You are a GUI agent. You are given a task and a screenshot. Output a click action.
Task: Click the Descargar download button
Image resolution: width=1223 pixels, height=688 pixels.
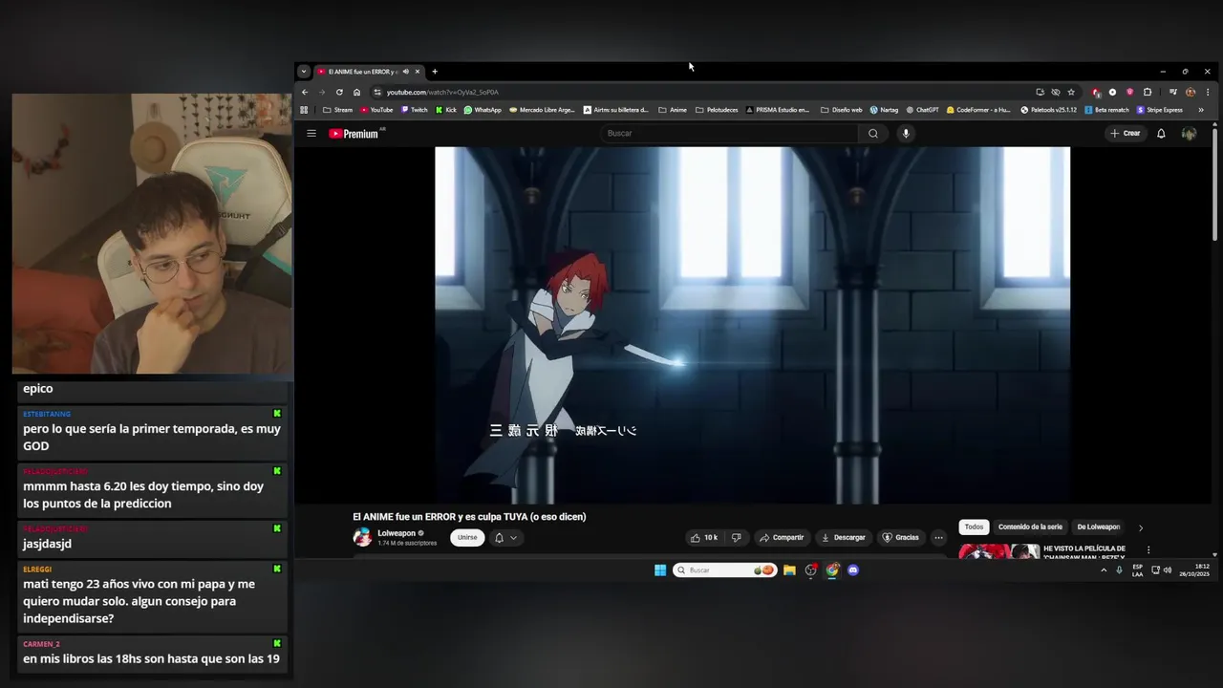(843, 538)
